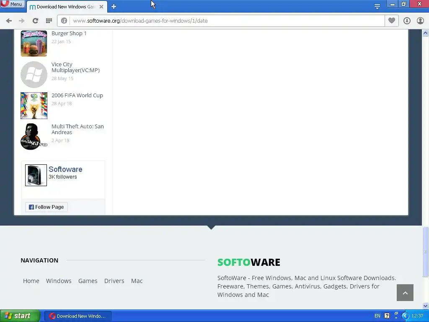Viewport: 429px width, 322px height.
Task: Open Speed Dial grid icon
Action: 49,21
